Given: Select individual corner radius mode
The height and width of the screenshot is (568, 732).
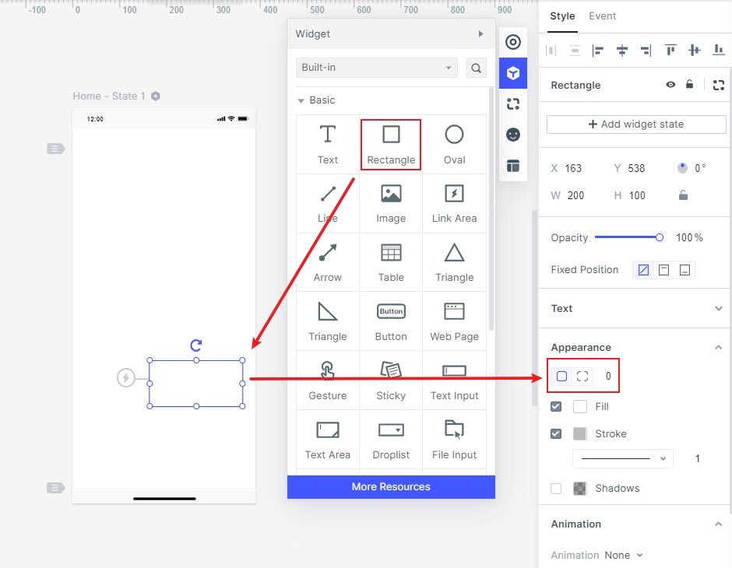Looking at the screenshot, I should pyautogui.click(x=582, y=376).
